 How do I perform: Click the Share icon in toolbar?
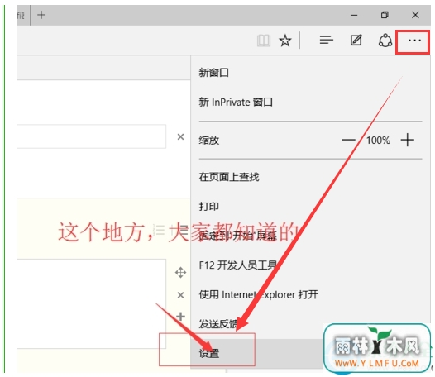pos(385,41)
